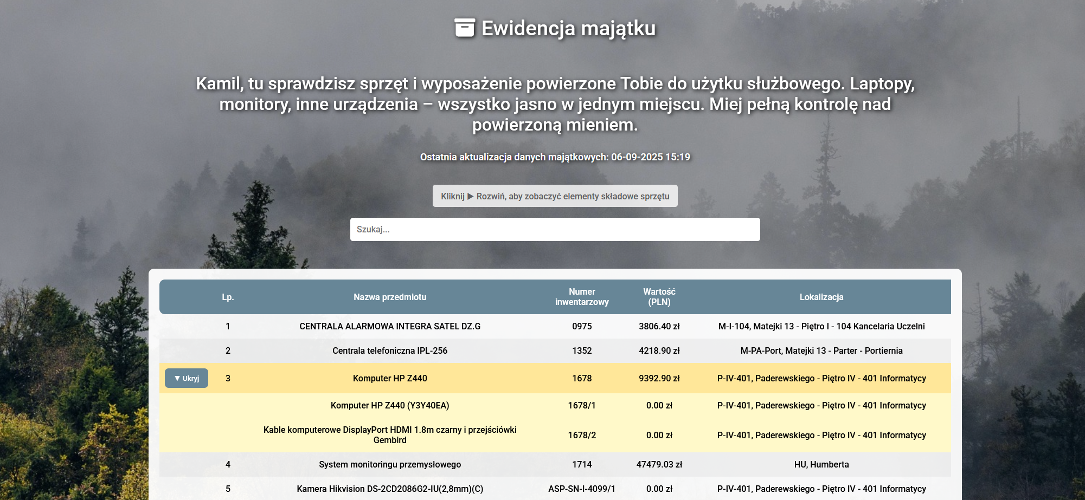
Task: Click the Lokalizacja column header
Action: pos(821,297)
